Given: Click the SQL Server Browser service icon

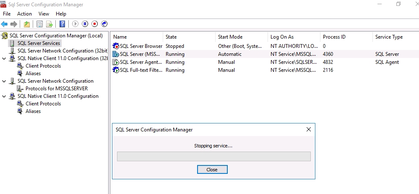Looking at the screenshot, I should pos(116,46).
